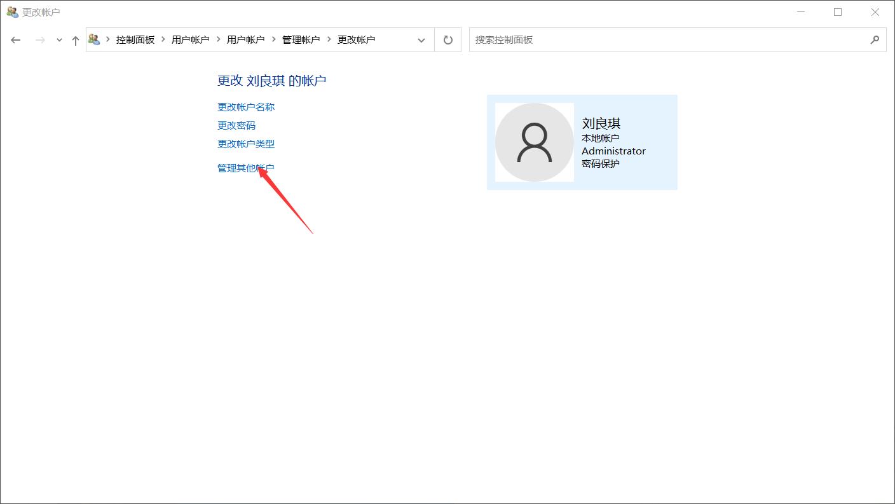The width and height of the screenshot is (895, 504).
Task: Minimize the 更改帐户 window
Action: point(801,12)
